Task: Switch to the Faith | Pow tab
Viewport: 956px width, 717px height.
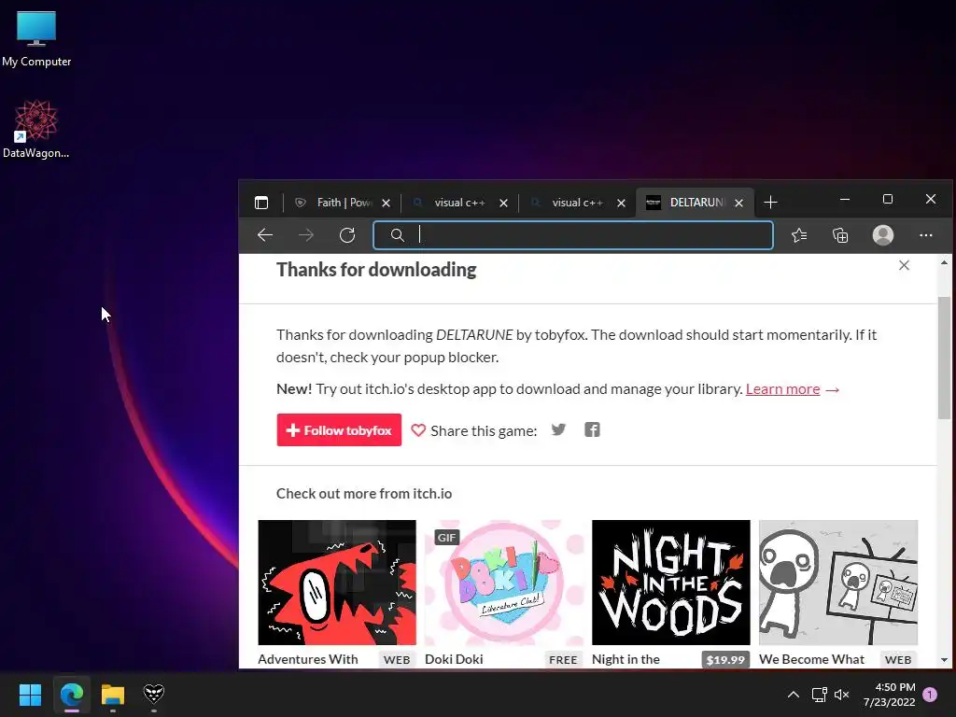Action: pos(344,203)
